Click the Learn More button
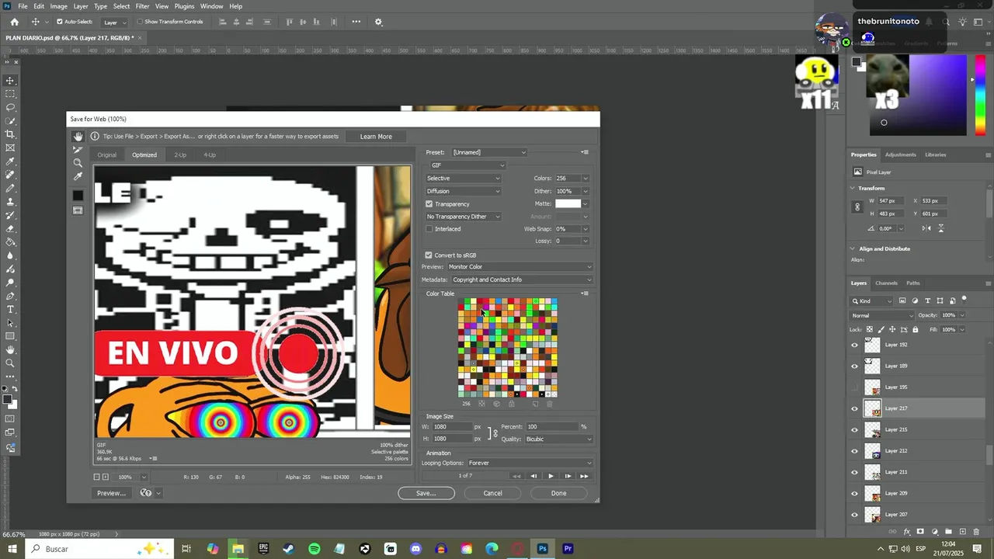This screenshot has height=559, width=994. (x=376, y=137)
